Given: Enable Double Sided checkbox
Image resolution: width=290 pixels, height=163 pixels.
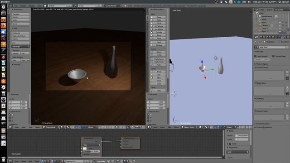Looking at the screenshot, I should pos(273,56).
